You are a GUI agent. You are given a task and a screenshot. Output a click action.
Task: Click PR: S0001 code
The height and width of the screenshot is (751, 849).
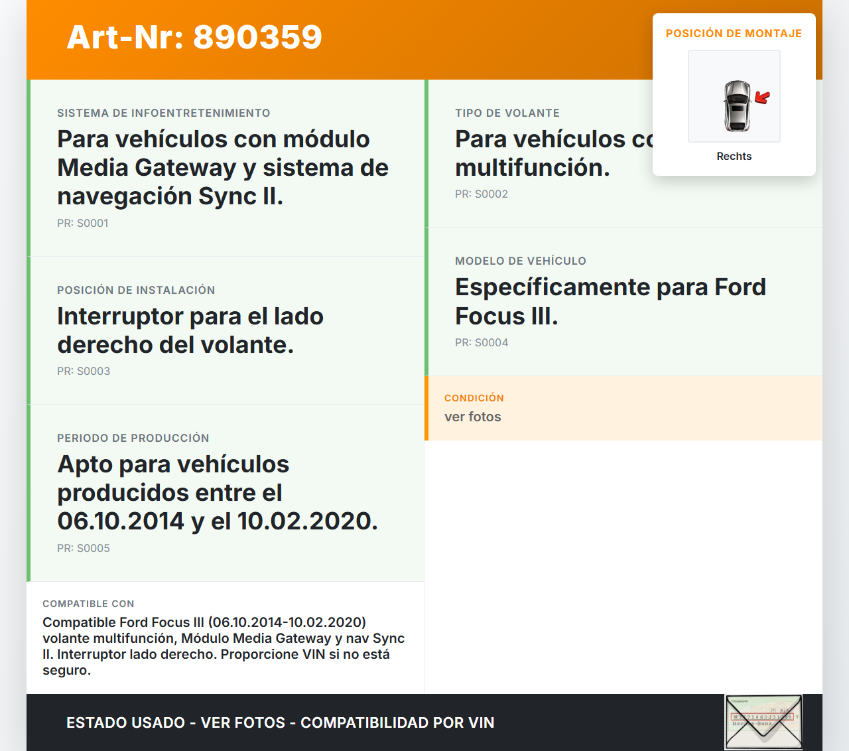[x=83, y=224]
